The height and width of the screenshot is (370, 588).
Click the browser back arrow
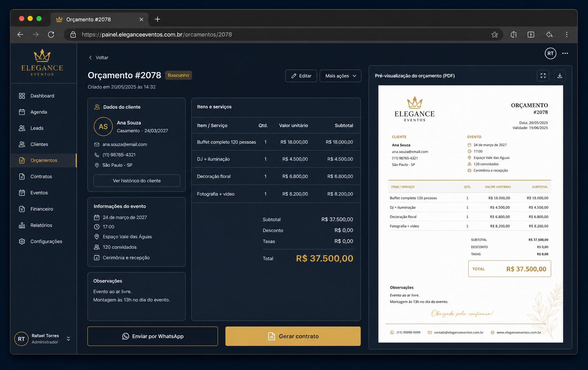(x=20, y=35)
